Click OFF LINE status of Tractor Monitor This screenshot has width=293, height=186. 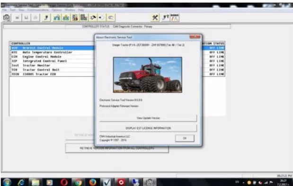pyautogui.click(x=217, y=65)
